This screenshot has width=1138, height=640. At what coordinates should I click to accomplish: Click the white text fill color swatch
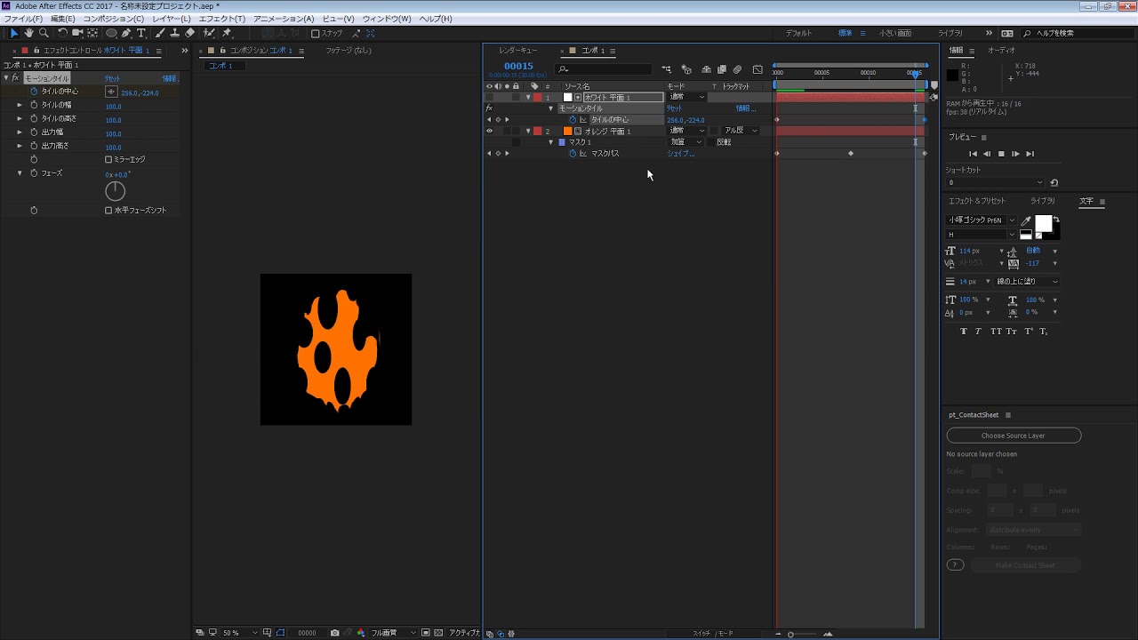pos(1043,224)
